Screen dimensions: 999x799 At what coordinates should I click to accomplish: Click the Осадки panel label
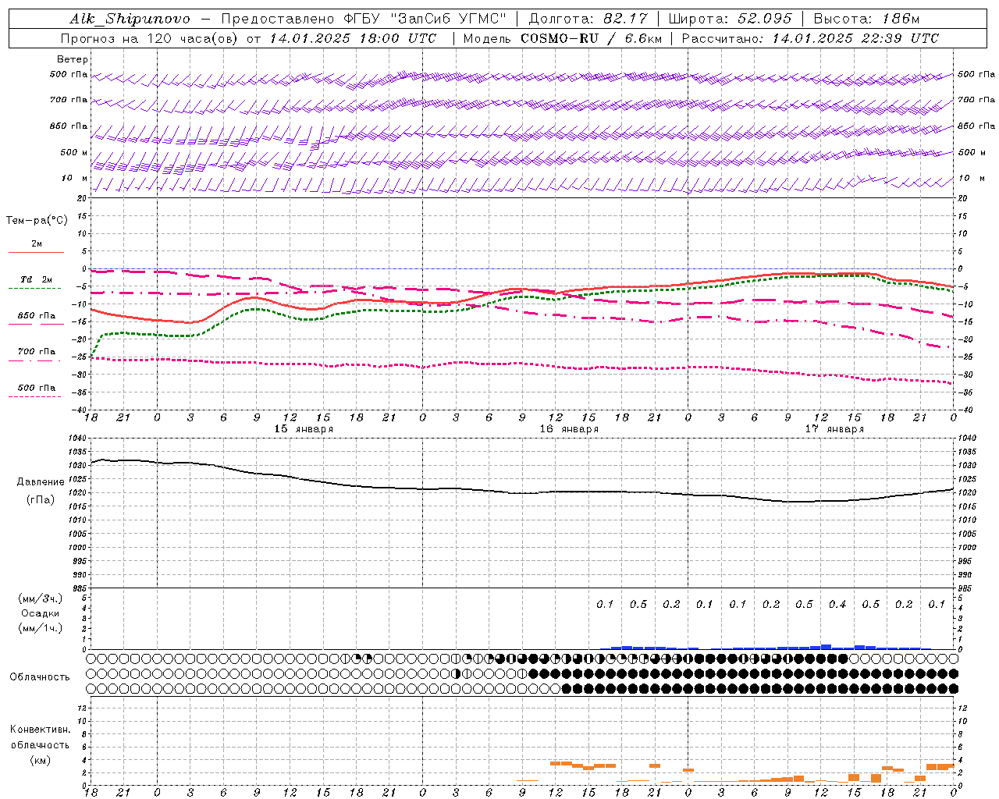[41, 613]
